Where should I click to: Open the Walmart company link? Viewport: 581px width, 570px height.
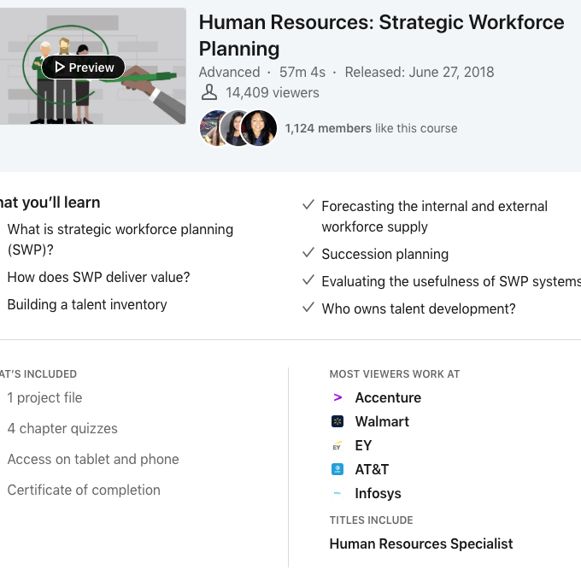tap(382, 421)
